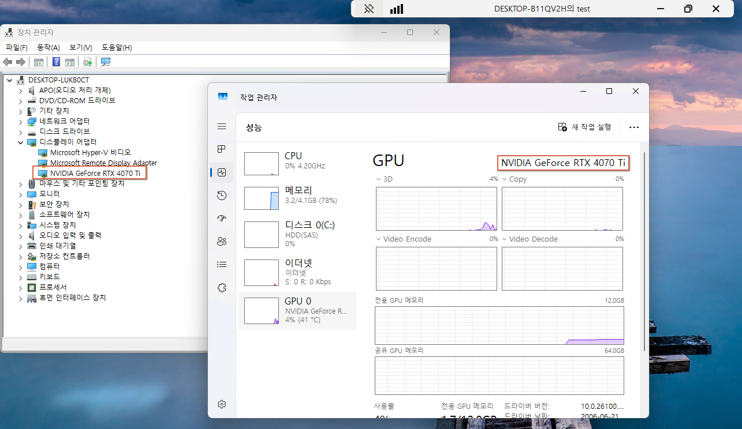This screenshot has width=742, height=429.
Task: Select 이더넷 performance item
Action: pyautogui.click(x=297, y=272)
